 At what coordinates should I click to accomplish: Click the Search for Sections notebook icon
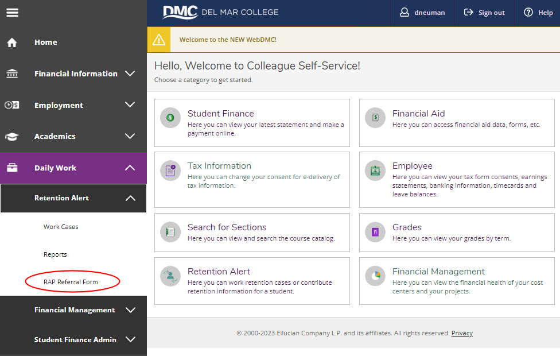click(x=170, y=232)
